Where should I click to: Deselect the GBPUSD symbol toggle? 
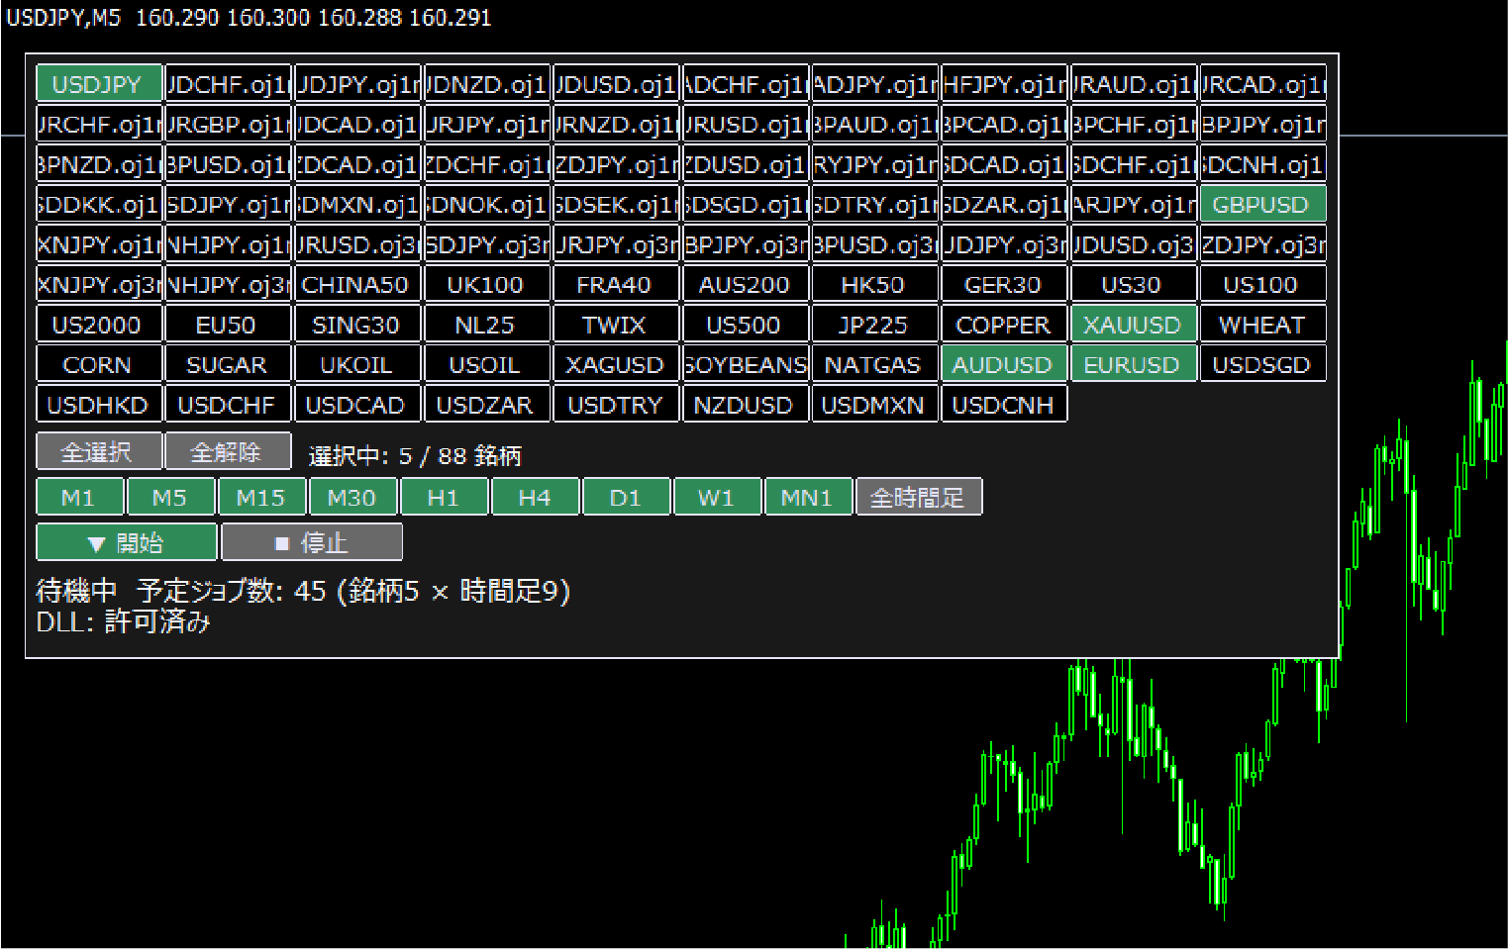1261,205
